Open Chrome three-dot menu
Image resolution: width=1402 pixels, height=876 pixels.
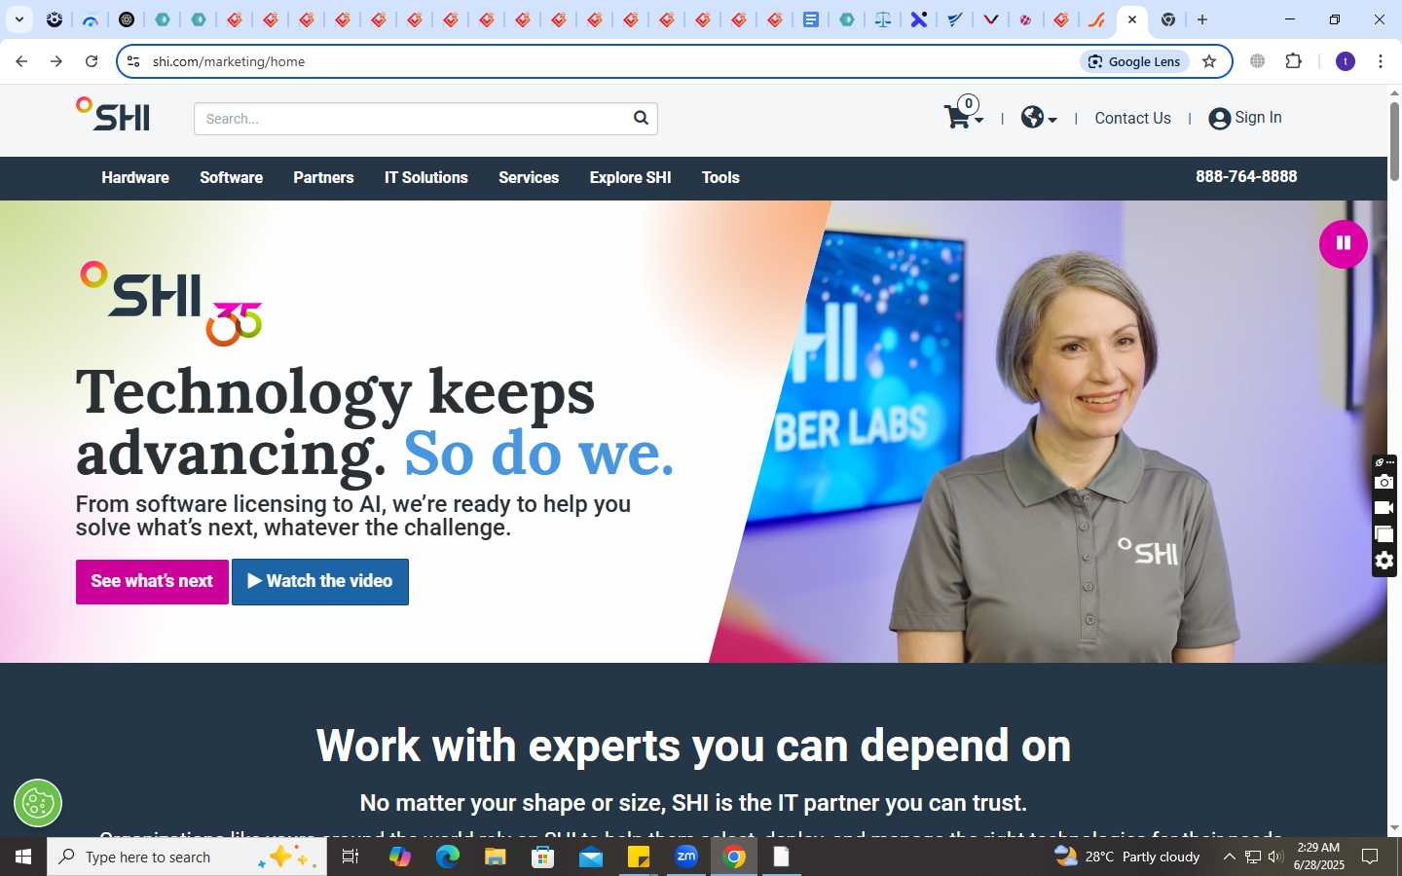tap(1381, 61)
